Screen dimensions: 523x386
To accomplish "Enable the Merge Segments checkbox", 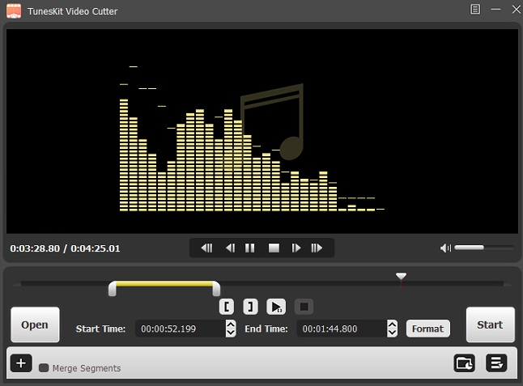I will point(44,368).
